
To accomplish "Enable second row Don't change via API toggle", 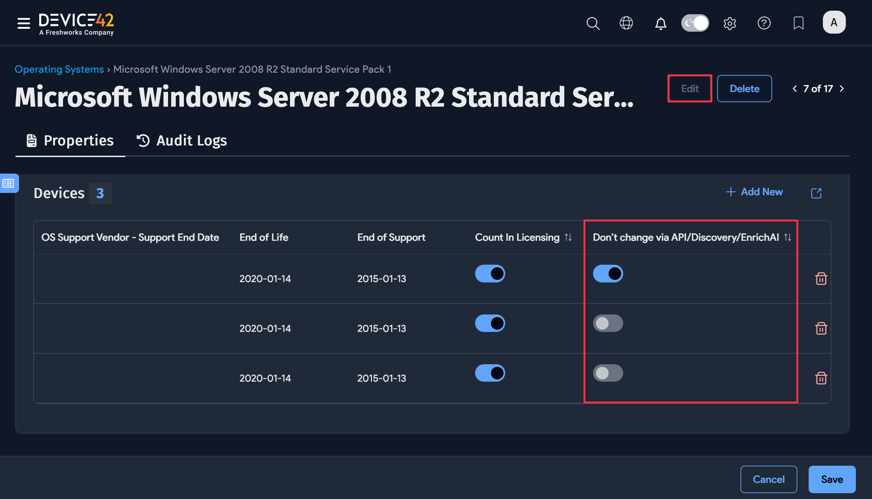I will 608,323.
